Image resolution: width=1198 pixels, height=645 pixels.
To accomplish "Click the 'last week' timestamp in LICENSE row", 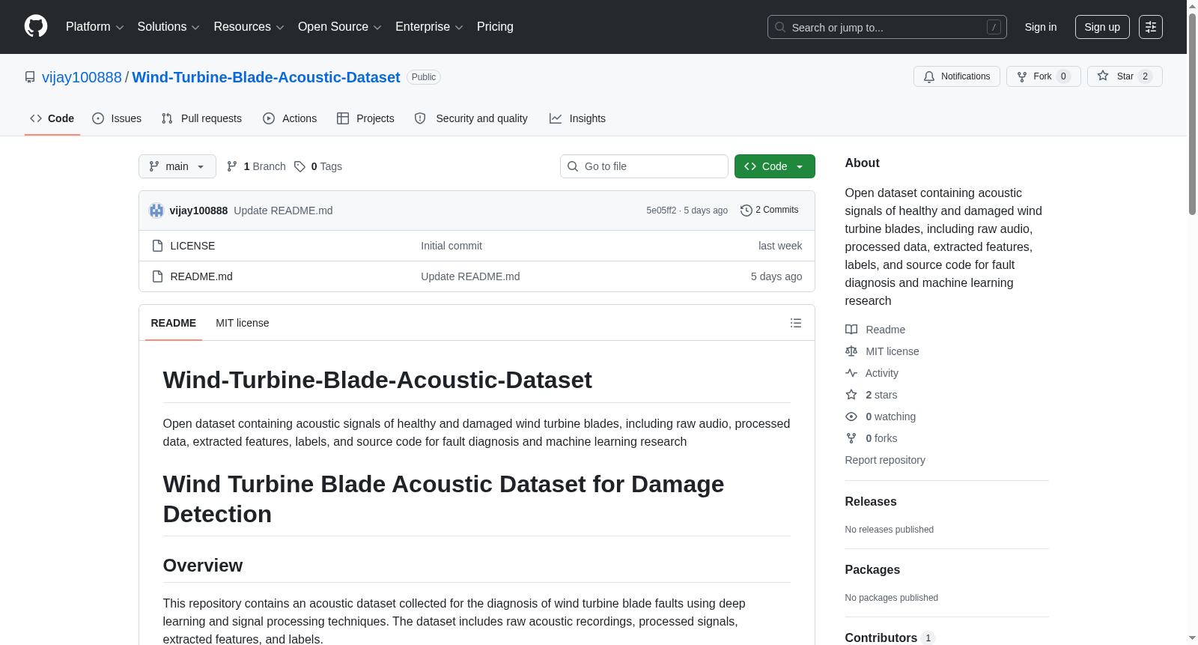I will point(780,246).
